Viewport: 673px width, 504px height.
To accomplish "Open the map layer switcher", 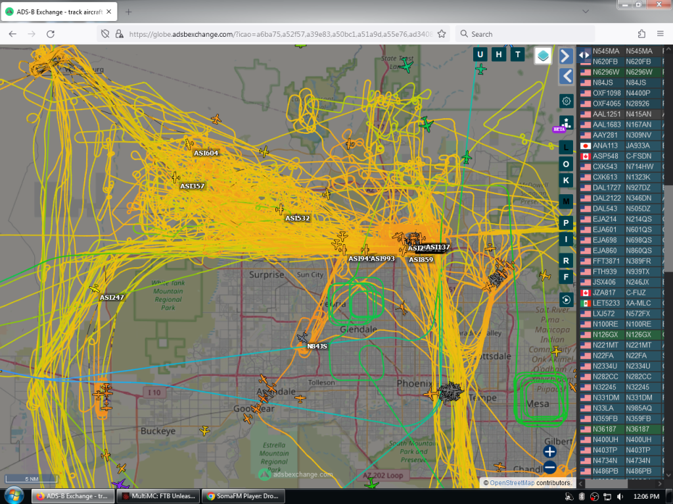I will [543, 56].
